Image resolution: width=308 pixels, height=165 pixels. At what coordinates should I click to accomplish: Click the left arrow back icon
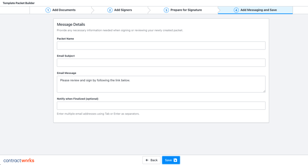click(147, 160)
